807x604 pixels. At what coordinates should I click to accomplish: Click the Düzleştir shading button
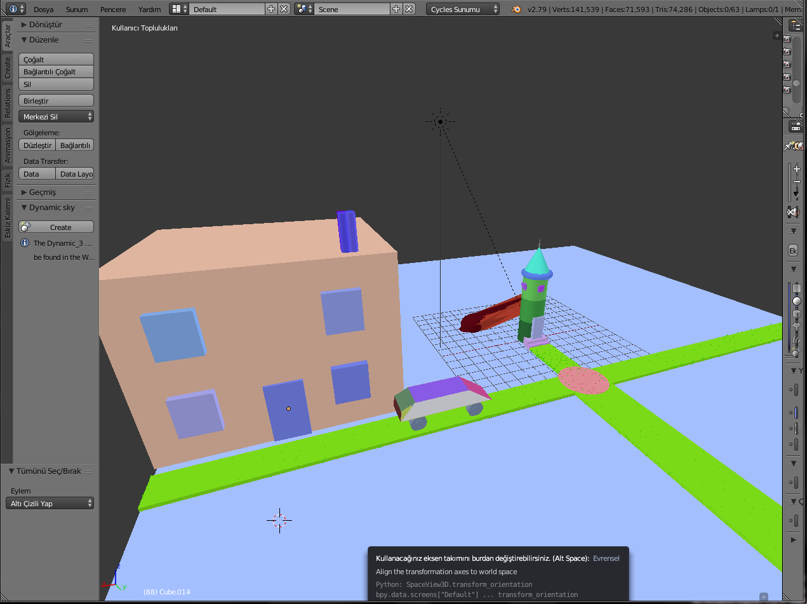click(x=37, y=145)
